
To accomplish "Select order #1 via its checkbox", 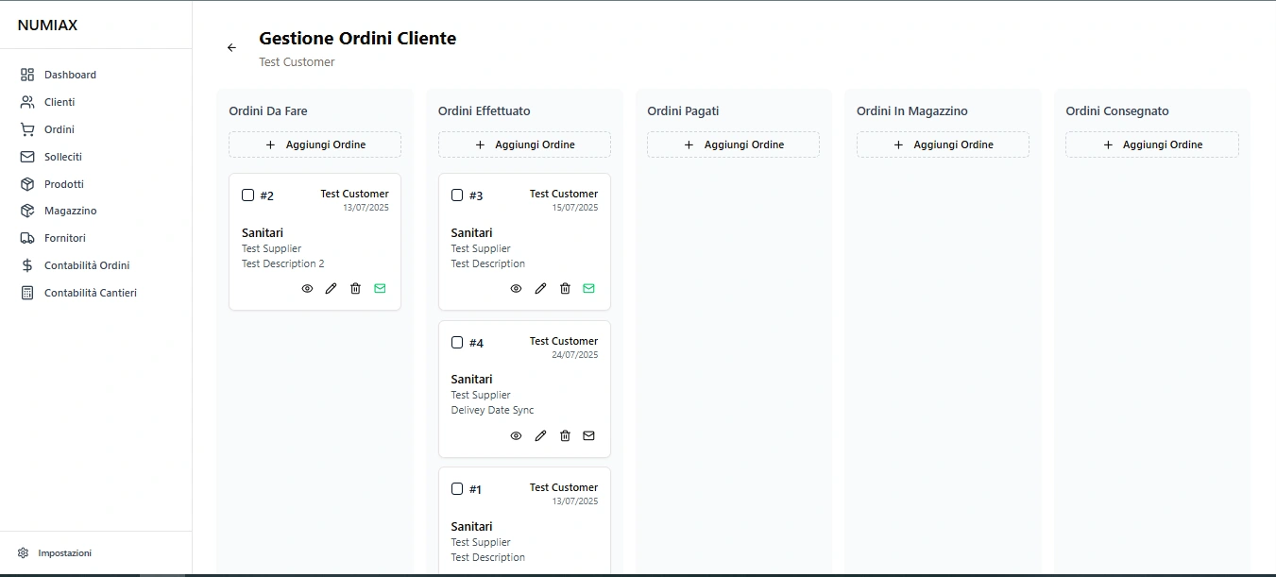I will tap(457, 489).
